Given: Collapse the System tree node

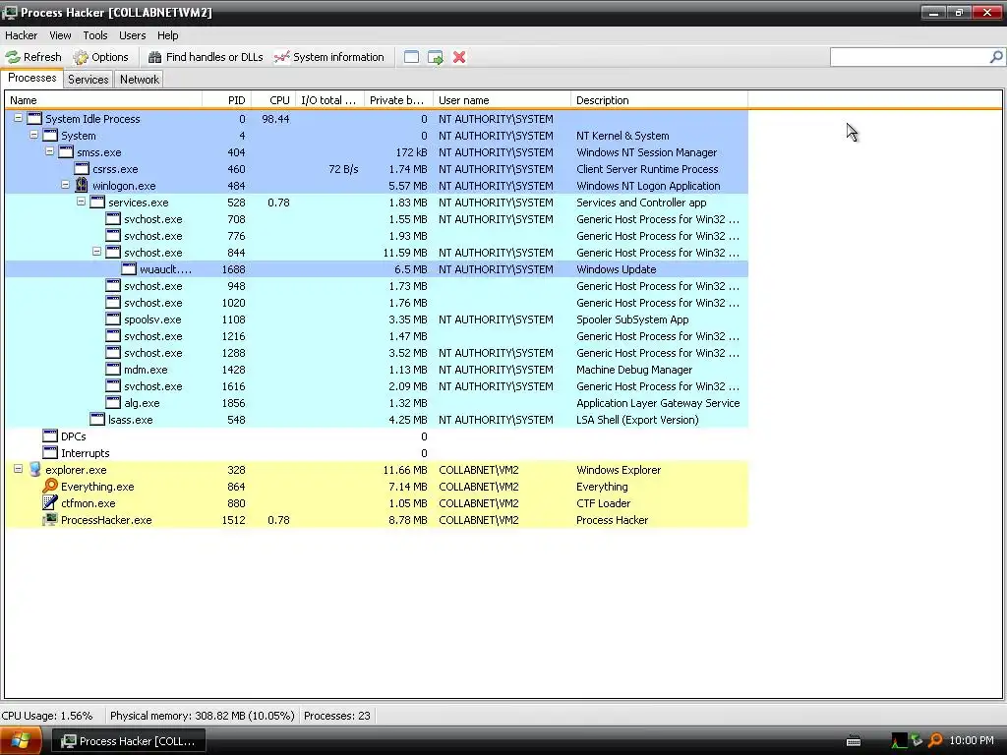Looking at the screenshot, I should click(34, 135).
